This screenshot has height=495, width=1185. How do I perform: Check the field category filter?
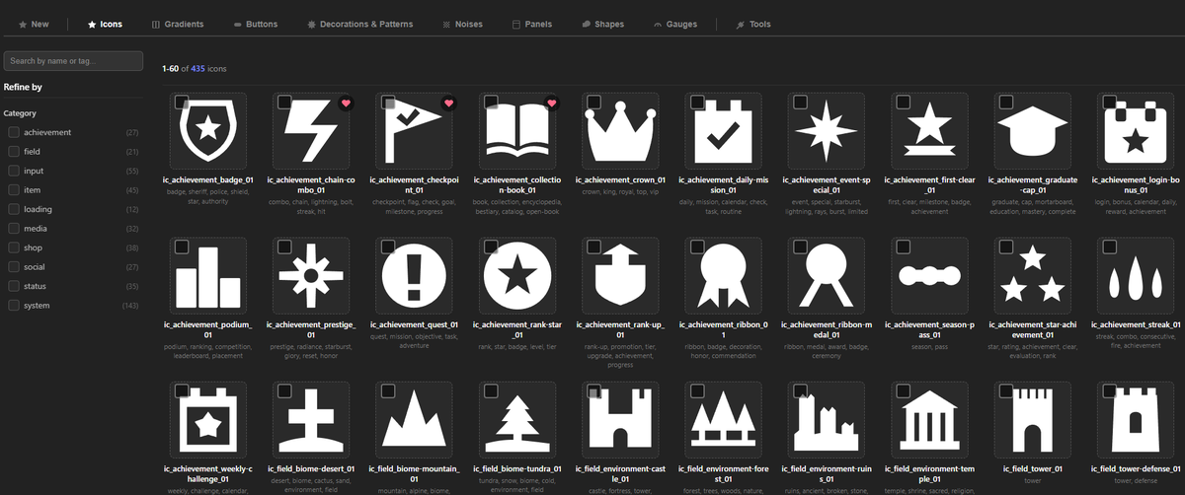14,151
